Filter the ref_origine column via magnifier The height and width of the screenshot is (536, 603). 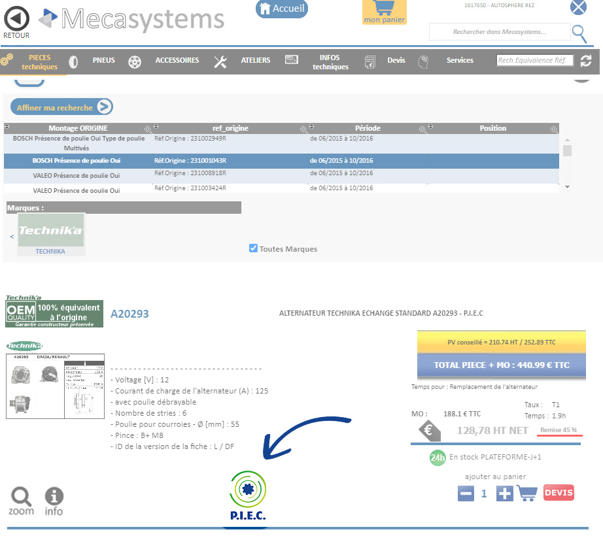303,129
